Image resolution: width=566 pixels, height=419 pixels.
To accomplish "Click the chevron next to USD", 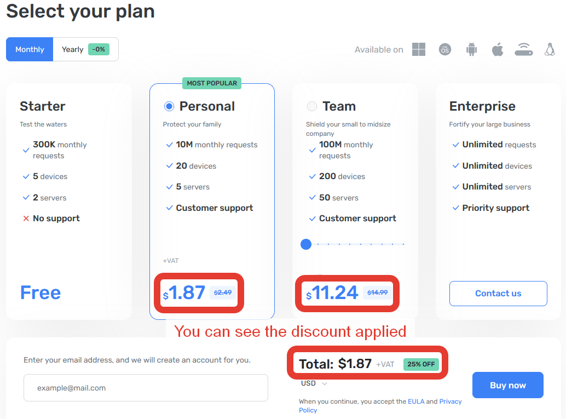I will (x=325, y=383).
